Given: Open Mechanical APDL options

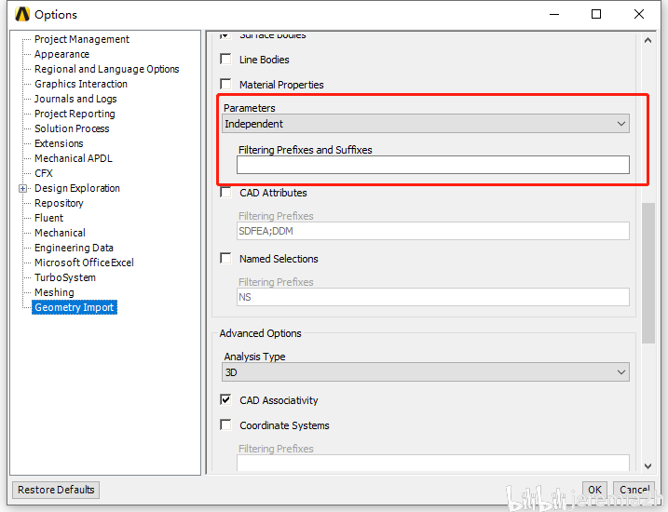Looking at the screenshot, I should click(74, 158).
